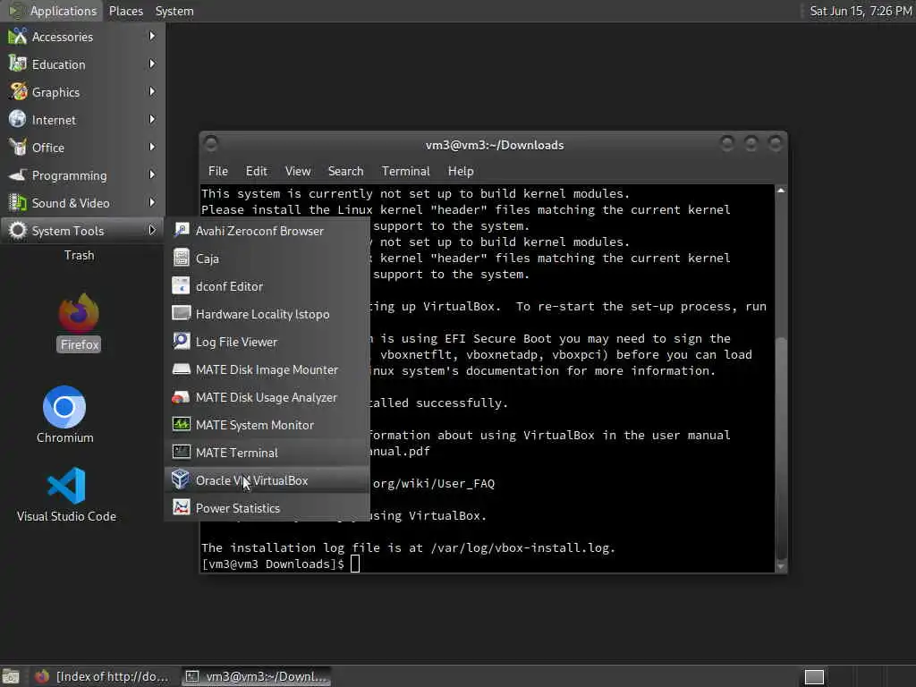This screenshot has height=687, width=916.
Task: Open terminal Edit menu
Action: click(256, 171)
